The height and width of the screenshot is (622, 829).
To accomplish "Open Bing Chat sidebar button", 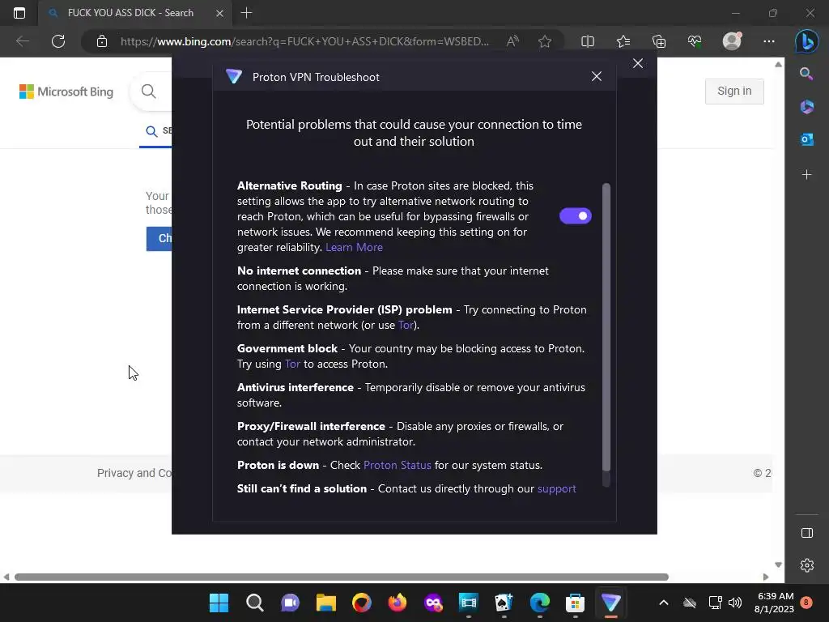I will tap(807, 41).
